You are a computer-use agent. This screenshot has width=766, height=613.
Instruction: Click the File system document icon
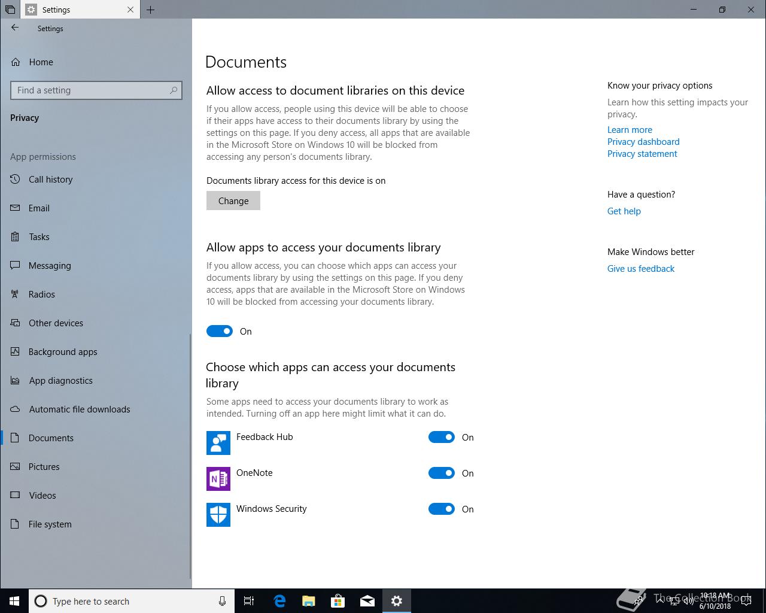click(x=16, y=524)
